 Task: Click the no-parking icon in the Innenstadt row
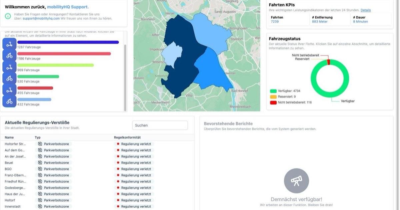click(40, 207)
